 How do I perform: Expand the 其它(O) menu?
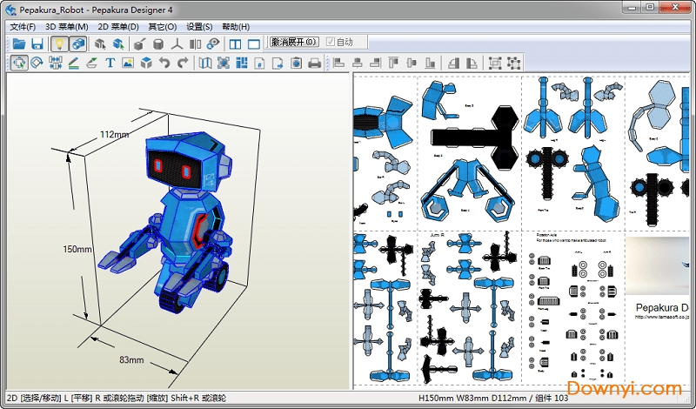[x=163, y=27]
